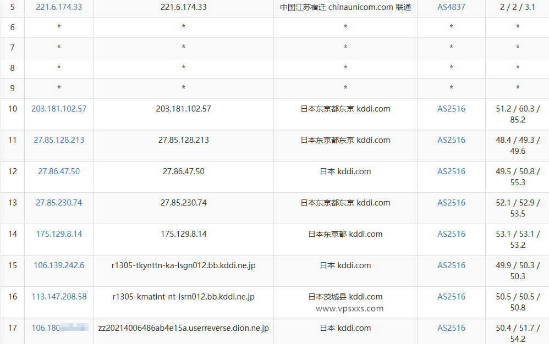Select the AS2516 link on hop 11

tap(451, 140)
